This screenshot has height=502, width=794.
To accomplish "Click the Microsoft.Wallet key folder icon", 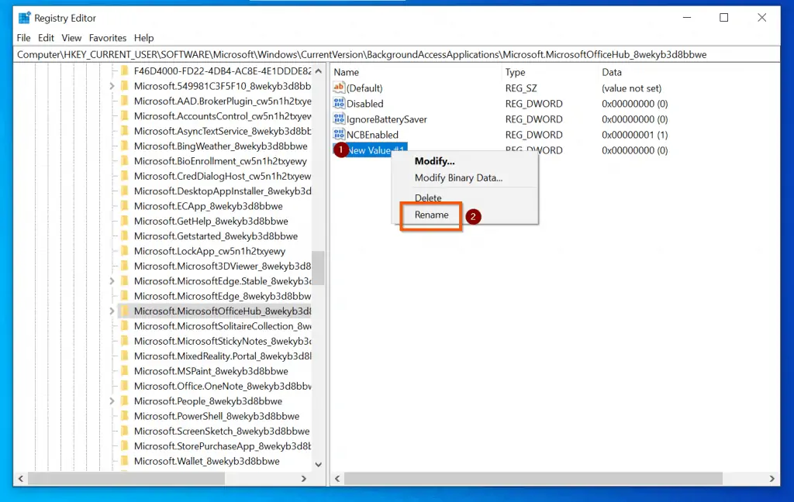I will coord(125,461).
